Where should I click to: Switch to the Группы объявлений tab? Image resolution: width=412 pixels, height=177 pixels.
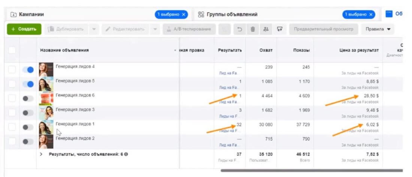[x=232, y=15]
